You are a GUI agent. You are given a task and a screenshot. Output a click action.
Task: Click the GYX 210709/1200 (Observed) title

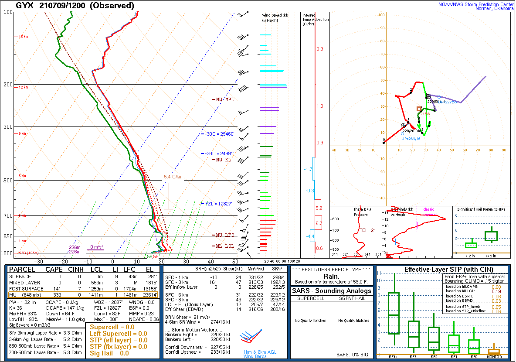pyautogui.click(x=75, y=6)
